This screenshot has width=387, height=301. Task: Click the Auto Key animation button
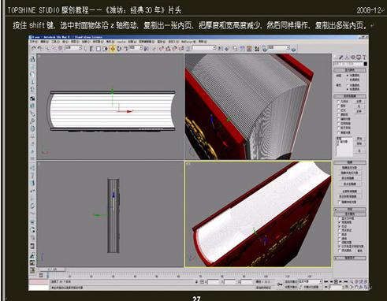click(x=292, y=281)
